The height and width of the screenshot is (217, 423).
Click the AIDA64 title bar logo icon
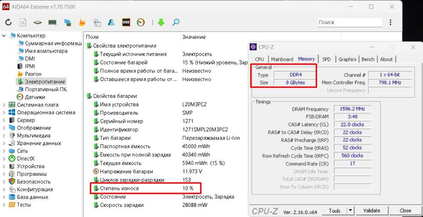(6, 6)
